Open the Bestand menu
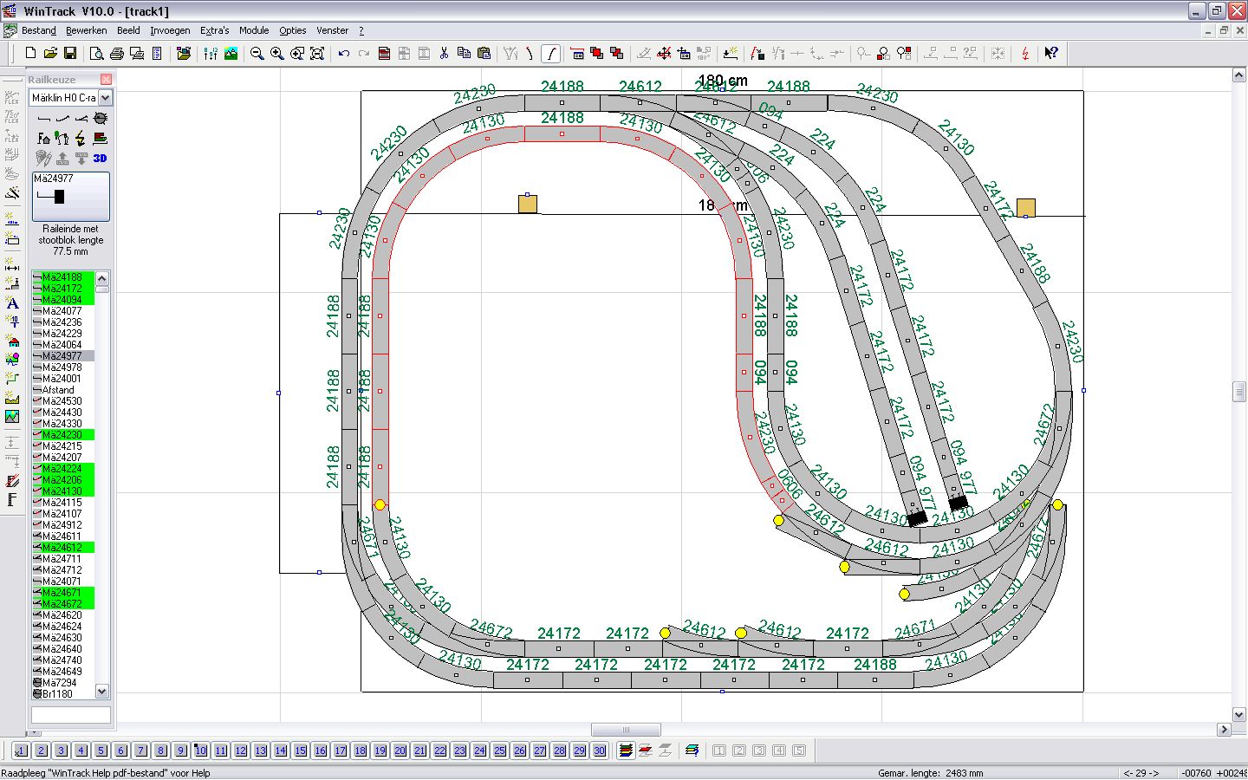This screenshot has width=1248, height=780. tap(39, 30)
